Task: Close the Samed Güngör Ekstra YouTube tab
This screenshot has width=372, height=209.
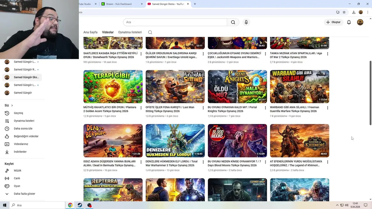Action: coord(188,4)
